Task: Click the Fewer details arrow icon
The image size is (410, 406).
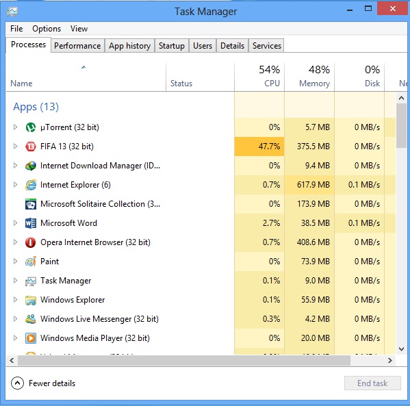Action: 17,383
